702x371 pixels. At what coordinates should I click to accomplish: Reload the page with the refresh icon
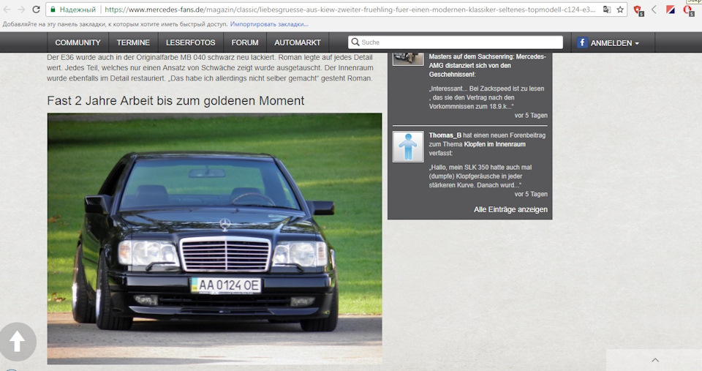pos(36,10)
